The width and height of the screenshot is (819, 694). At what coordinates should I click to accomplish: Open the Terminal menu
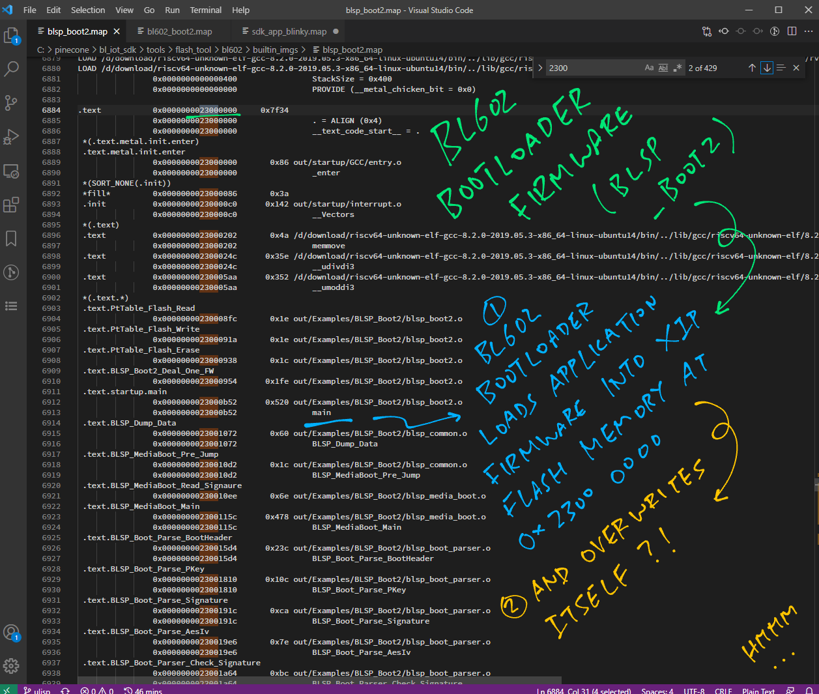pos(205,10)
